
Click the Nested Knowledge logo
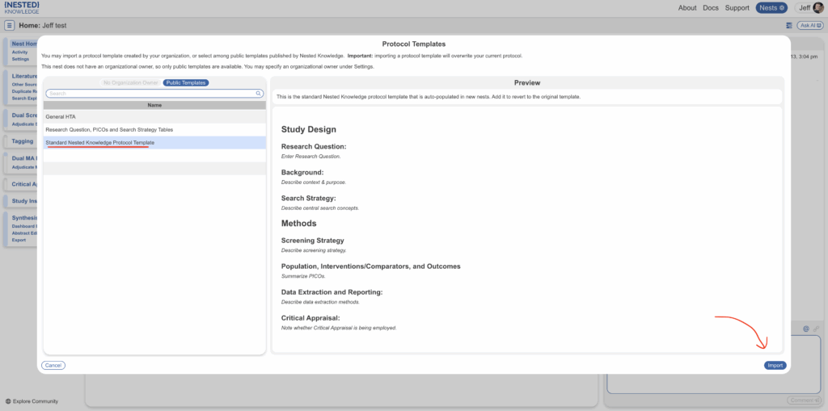click(x=22, y=7)
